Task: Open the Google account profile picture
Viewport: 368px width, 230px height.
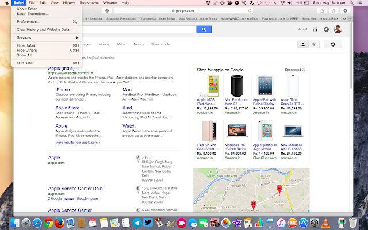Action: click(338, 29)
